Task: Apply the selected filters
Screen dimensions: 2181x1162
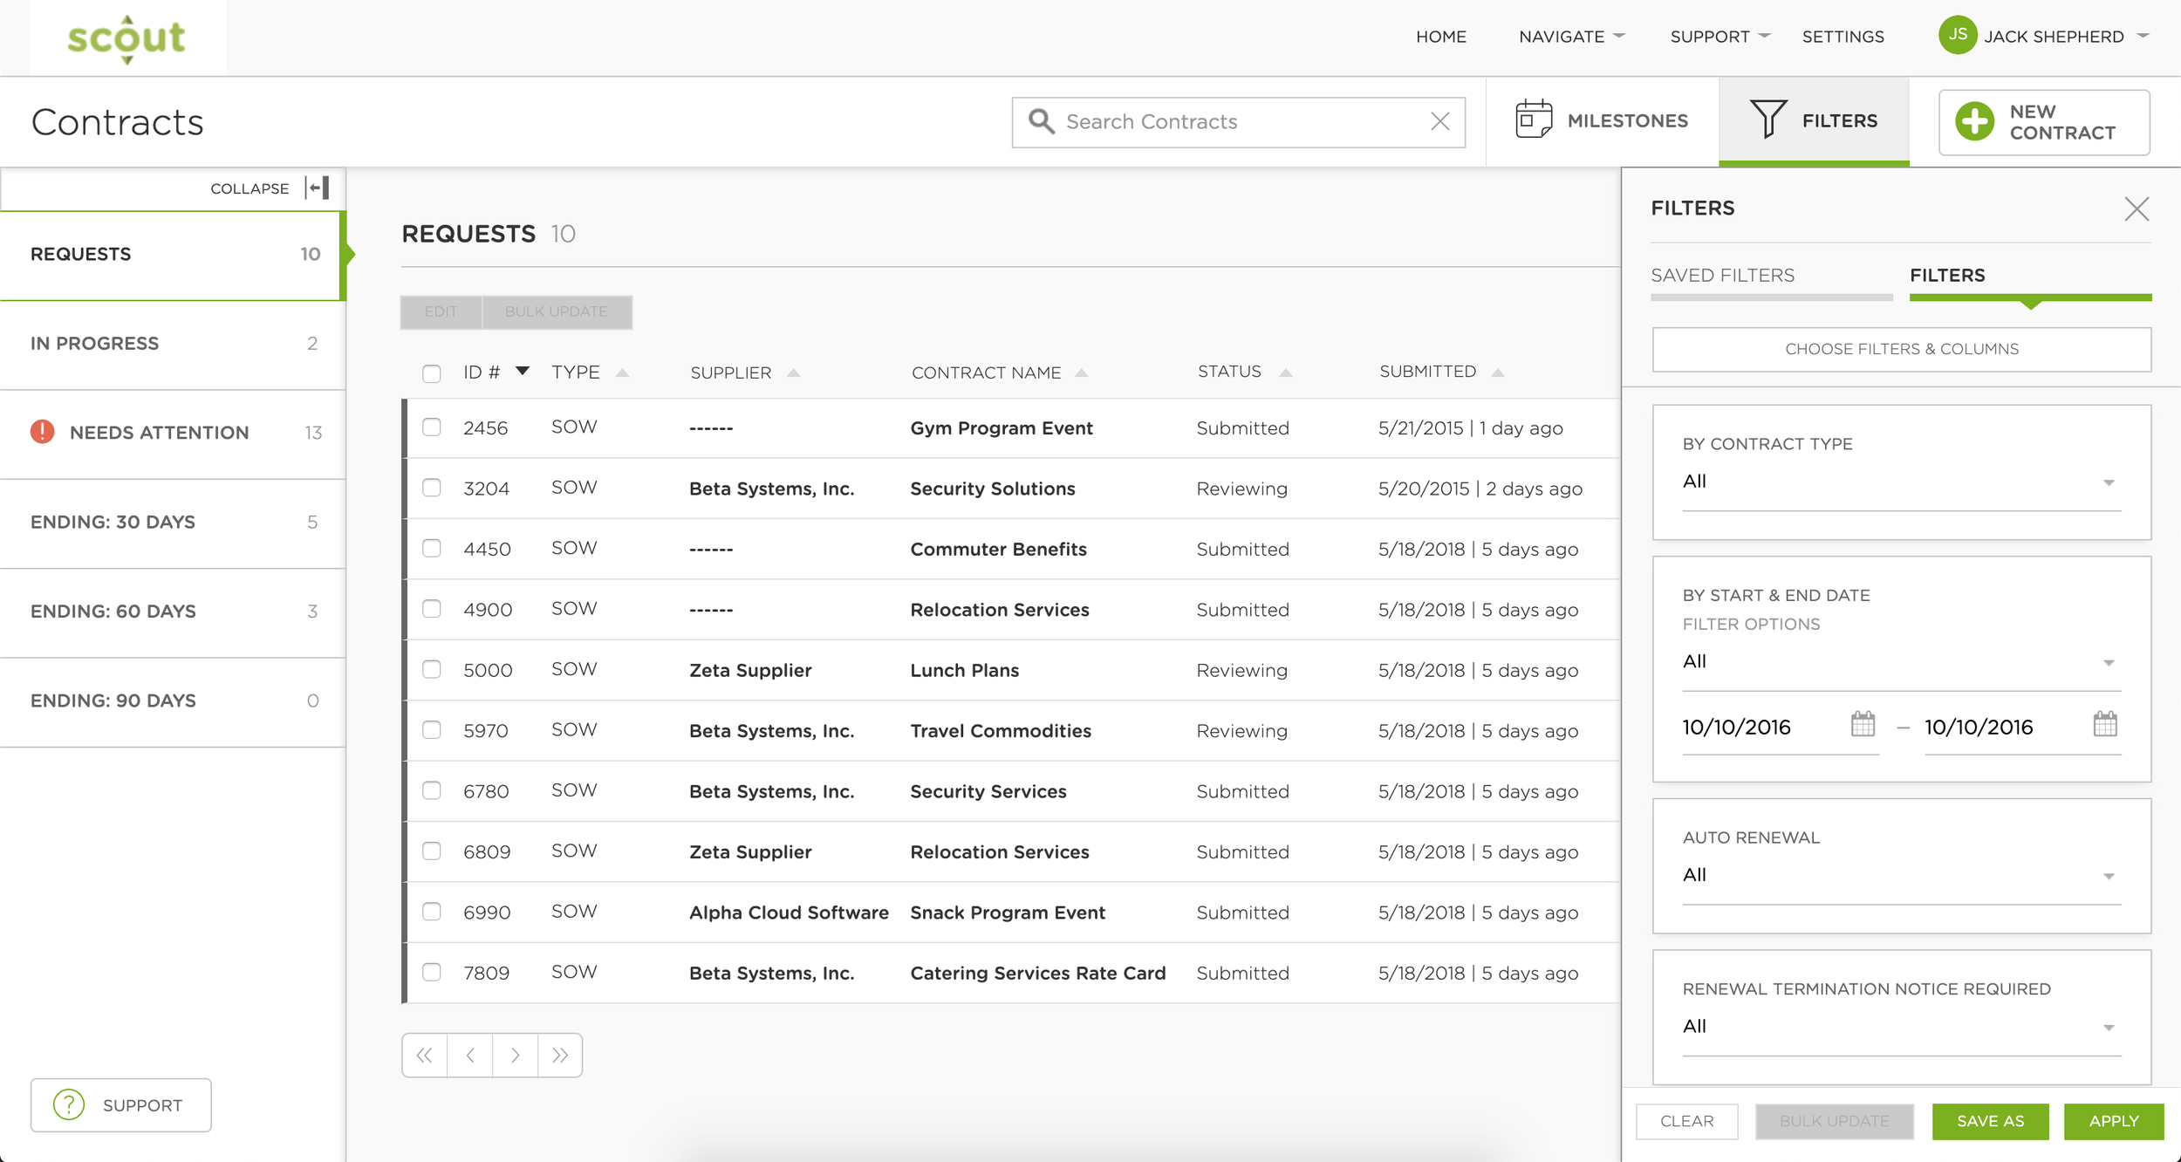Action: [2114, 1121]
